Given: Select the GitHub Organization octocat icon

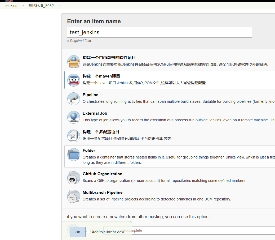Looking at the screenshot, I should [x=74, y=178].
